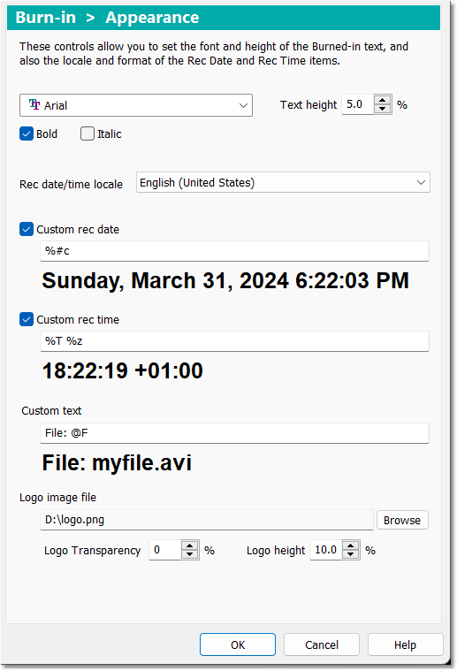Image resolution: width=457 pixels, height=671 pixels.
Task: Enable the Italic checkbox
Action: point(88,134)
